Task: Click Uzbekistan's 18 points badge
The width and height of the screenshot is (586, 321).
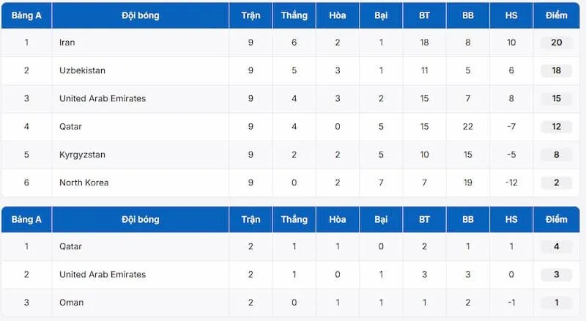Action: coord(556,70)
